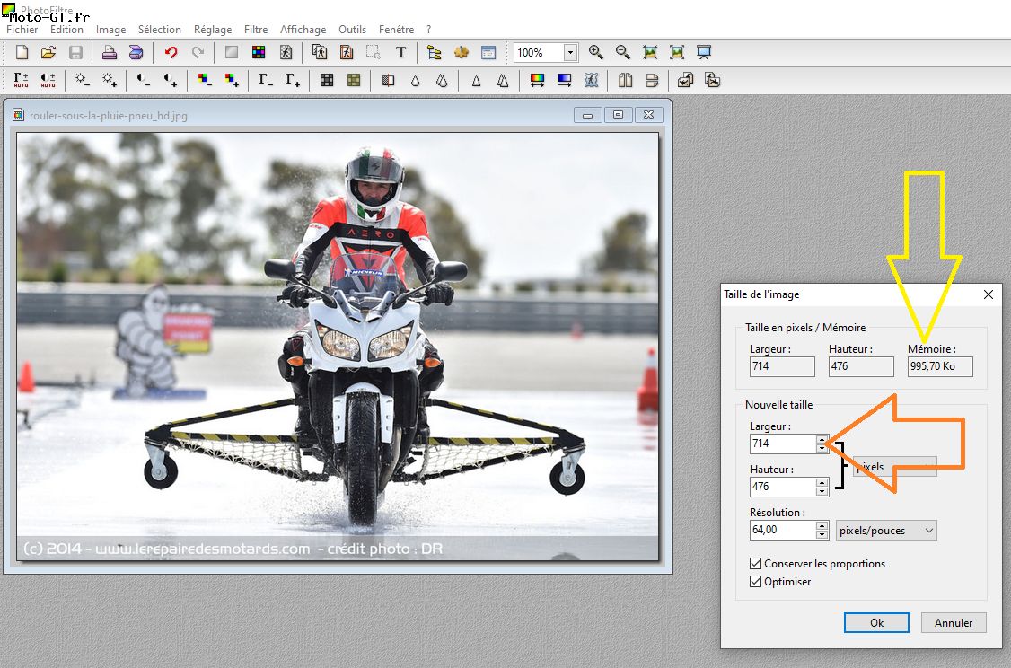Click the Zoom in magnifier icon

(596, 52)
